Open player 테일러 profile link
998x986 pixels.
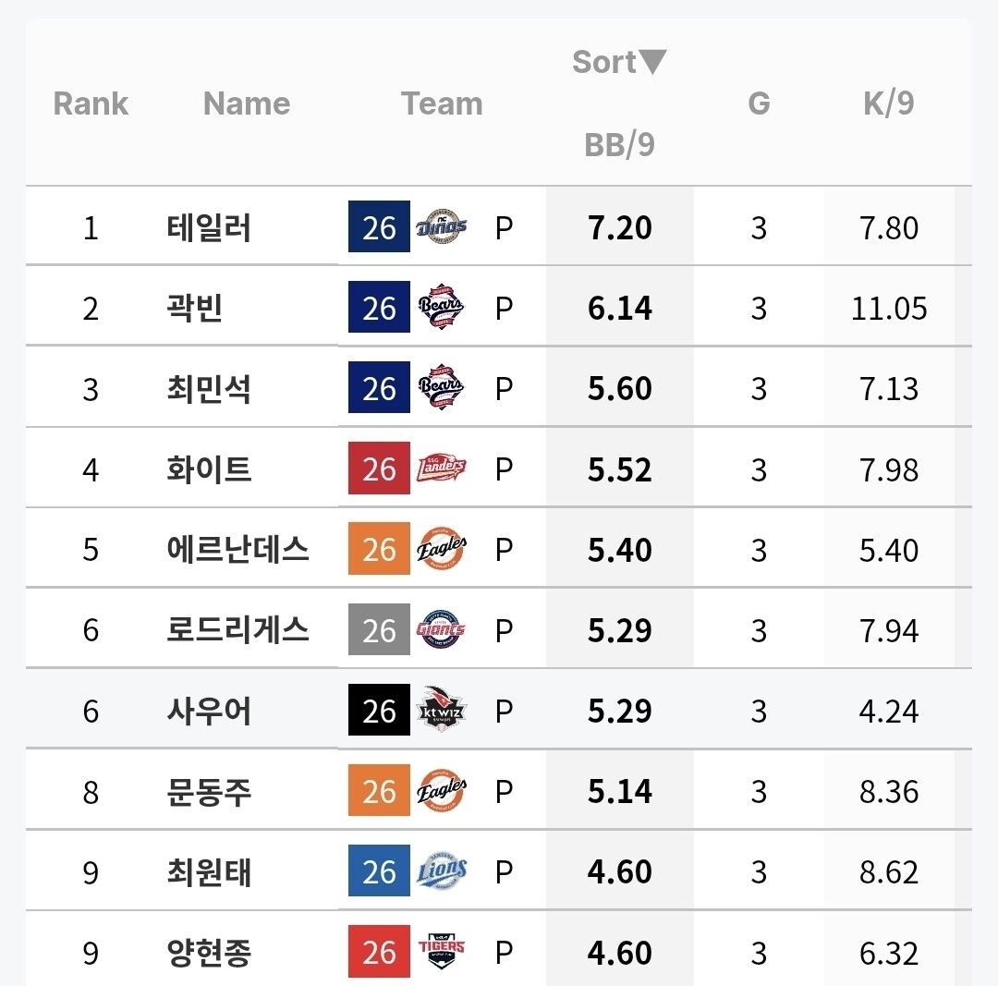click(209, 227)
